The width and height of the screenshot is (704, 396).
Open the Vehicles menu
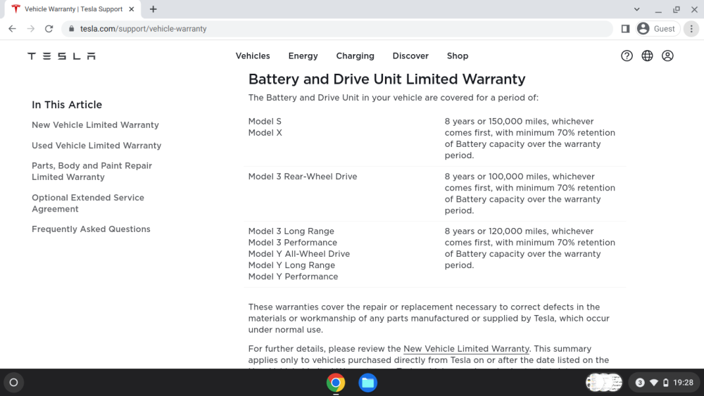(253, 56)
